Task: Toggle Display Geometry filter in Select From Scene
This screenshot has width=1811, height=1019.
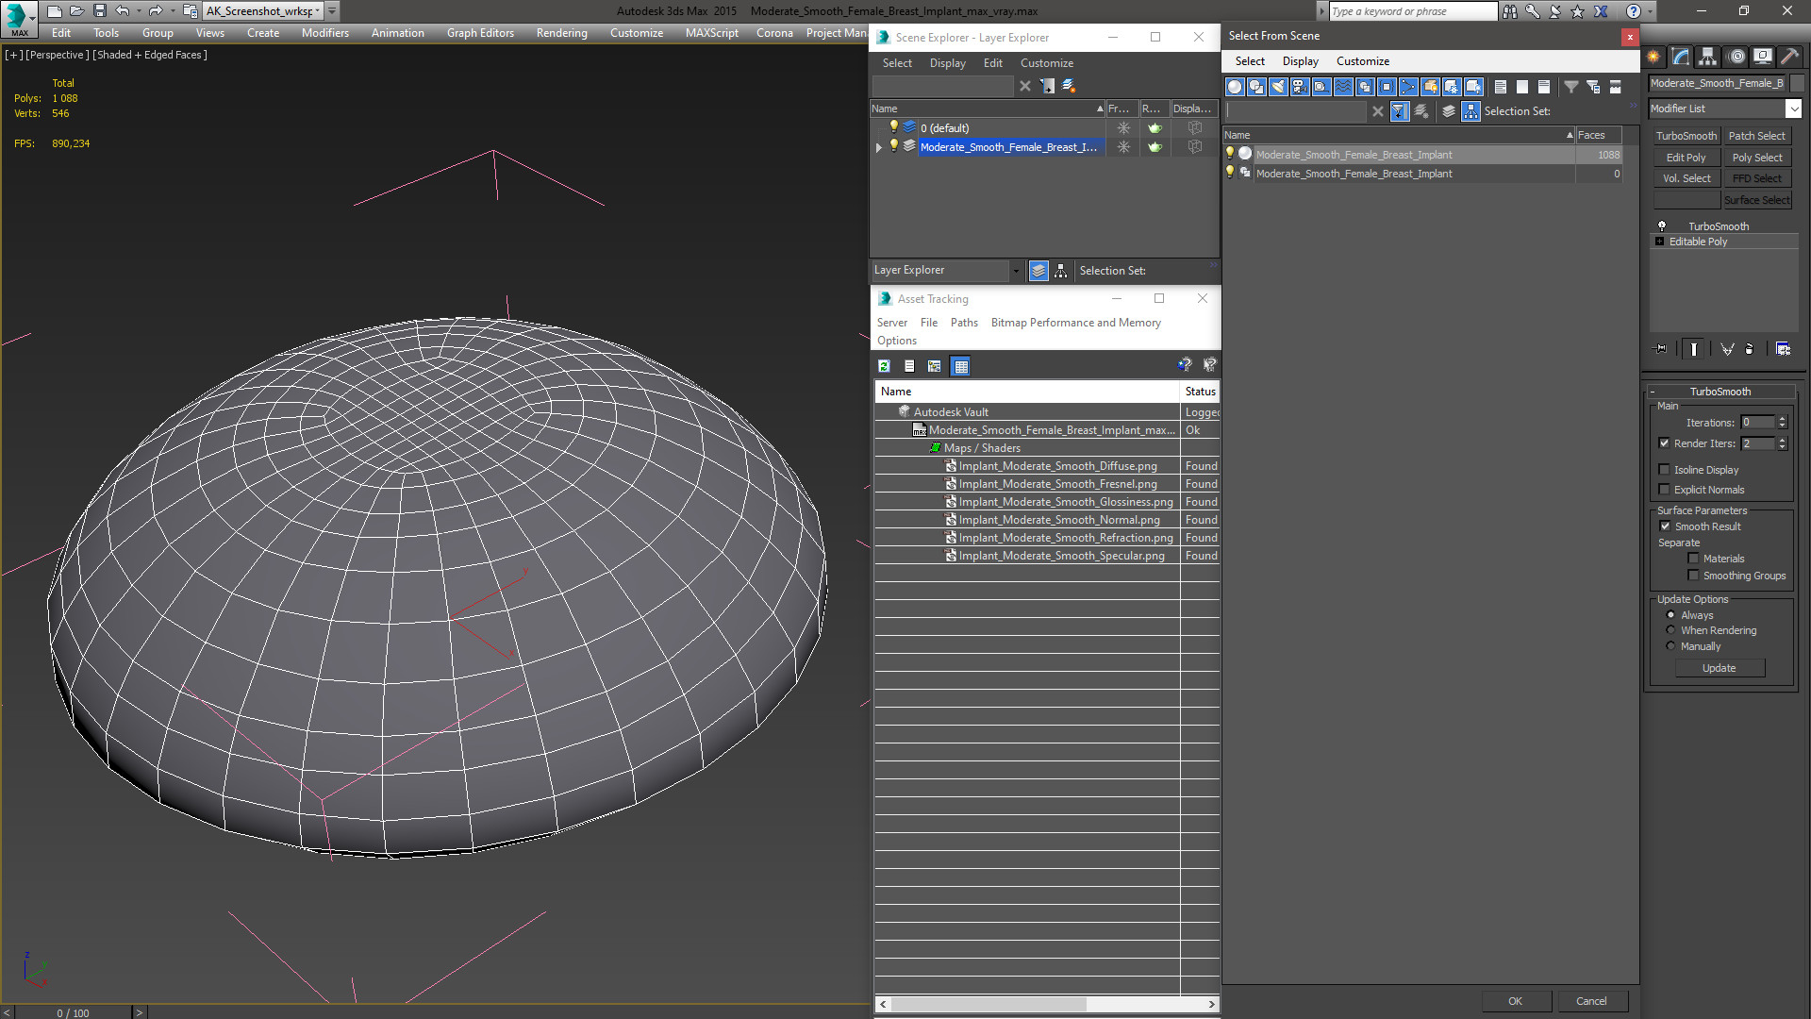Action: click(1235, 87)
